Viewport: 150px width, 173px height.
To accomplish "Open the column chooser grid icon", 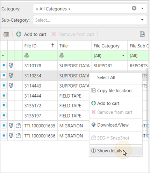I will 6,34.
